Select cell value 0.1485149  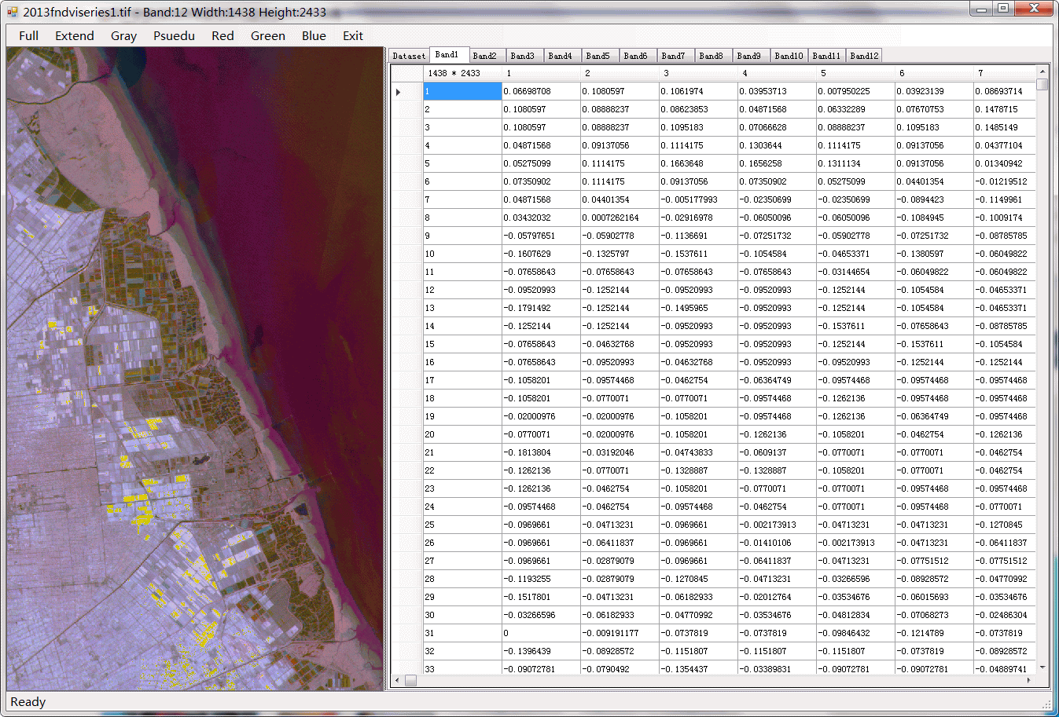tap(1005, 127)
